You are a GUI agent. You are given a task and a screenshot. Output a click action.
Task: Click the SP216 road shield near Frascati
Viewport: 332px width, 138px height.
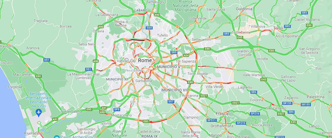coord(255,113)
